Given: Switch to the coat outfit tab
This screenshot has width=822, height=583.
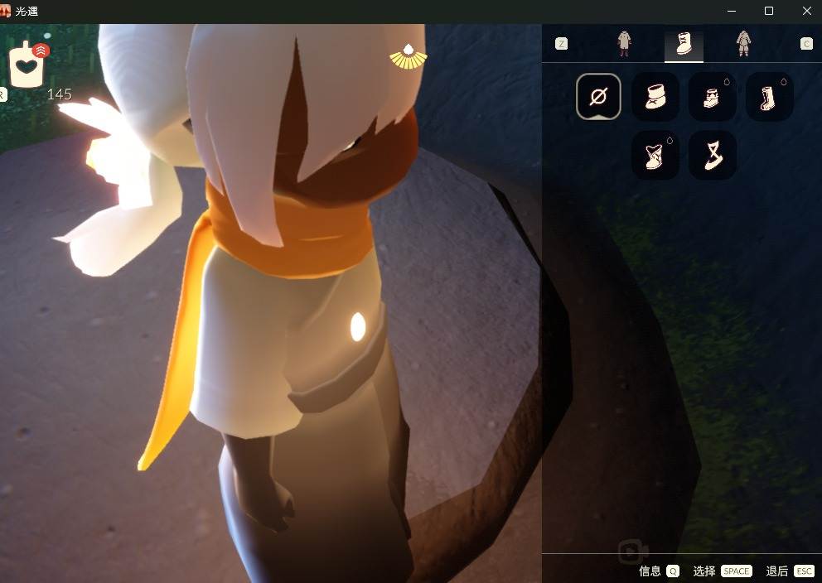Looking at the screenshot, I should pos(624,43).
